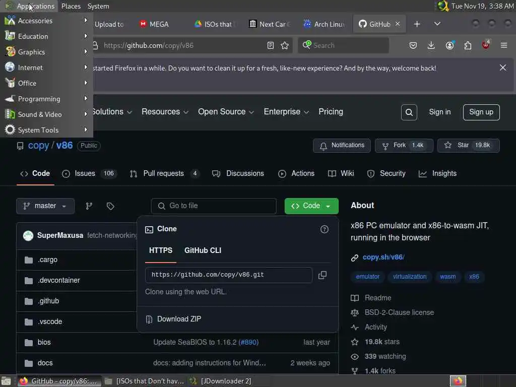The width and height of the screenshot is (516, 387).
Task: Focus the Firefox Search box
Action: tap(343, 45)
